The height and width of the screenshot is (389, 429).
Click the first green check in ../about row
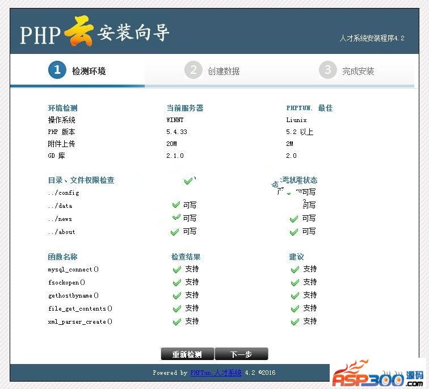(x=175, y=232)
